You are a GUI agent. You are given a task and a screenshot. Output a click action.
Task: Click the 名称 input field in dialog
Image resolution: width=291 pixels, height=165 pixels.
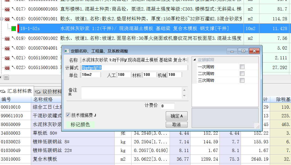134,60
